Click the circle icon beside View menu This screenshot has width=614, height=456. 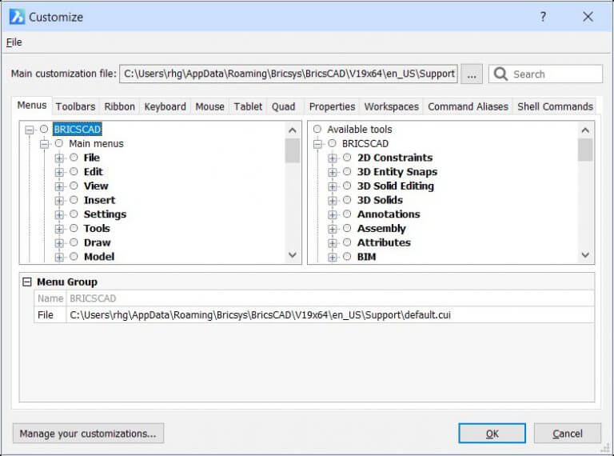click(x=74, y=186)
